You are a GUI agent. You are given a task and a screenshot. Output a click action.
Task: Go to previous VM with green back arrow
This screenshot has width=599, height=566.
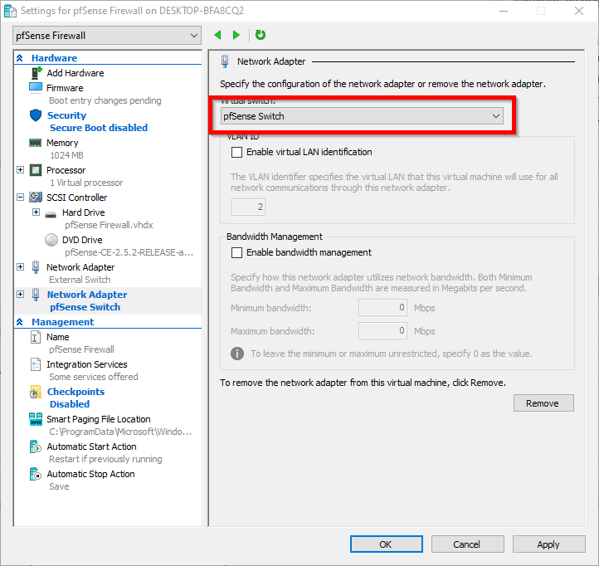[217, 35]
